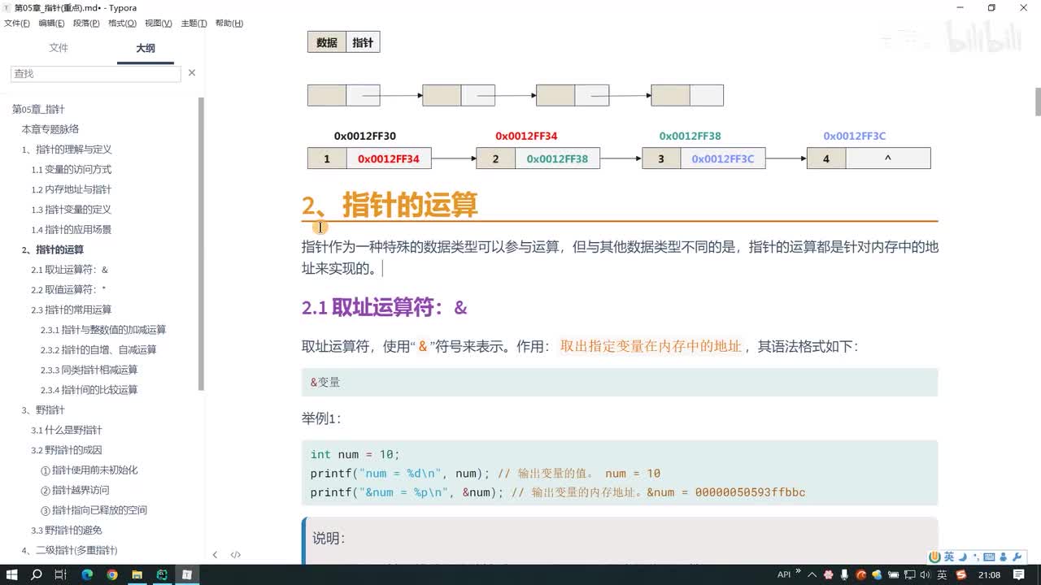
Task: Open the 编辑(E) menu
Action: [52, 24]
